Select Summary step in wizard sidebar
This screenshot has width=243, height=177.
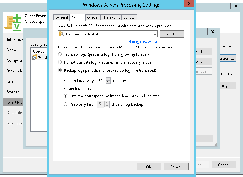15,123
